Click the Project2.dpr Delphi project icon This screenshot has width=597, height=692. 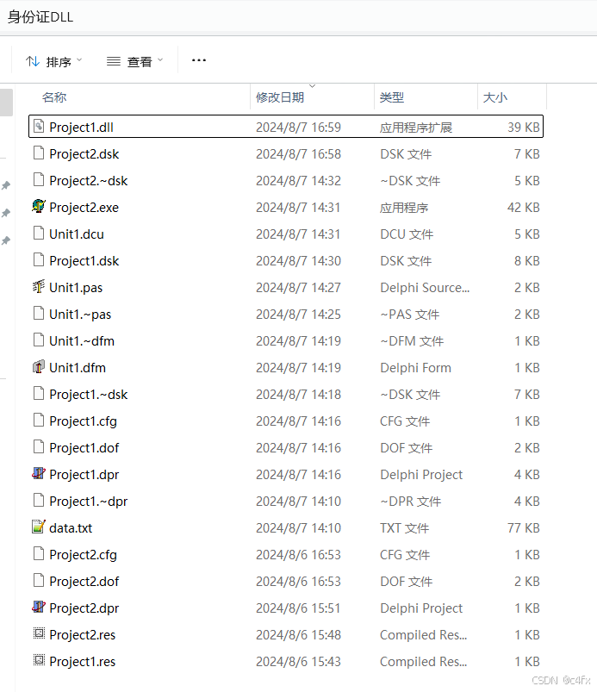(39, 608)
